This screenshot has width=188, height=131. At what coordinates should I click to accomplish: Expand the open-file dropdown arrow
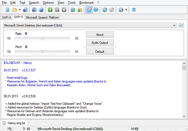(20, 10)
